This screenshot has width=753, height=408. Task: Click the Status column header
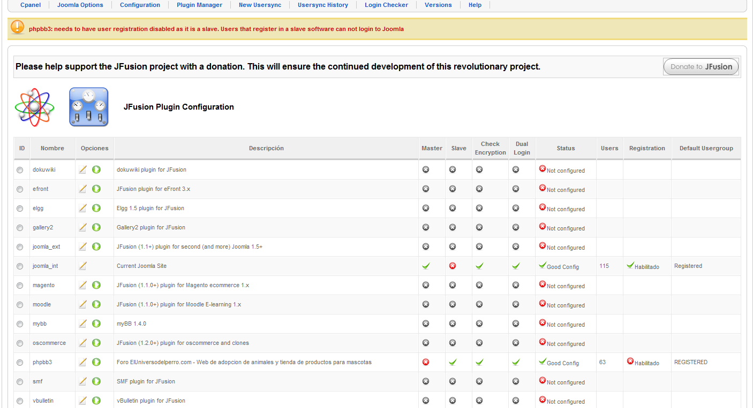pyautogui.click(x=566, y=148)
